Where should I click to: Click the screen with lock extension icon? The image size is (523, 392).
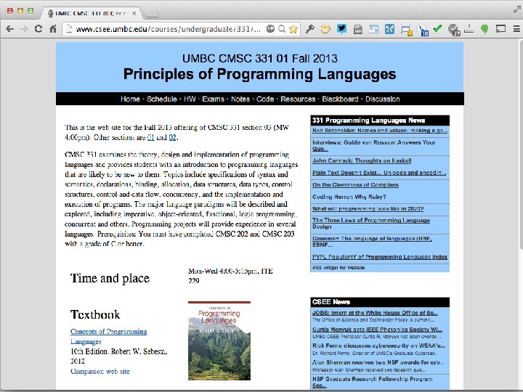[406, 30]
